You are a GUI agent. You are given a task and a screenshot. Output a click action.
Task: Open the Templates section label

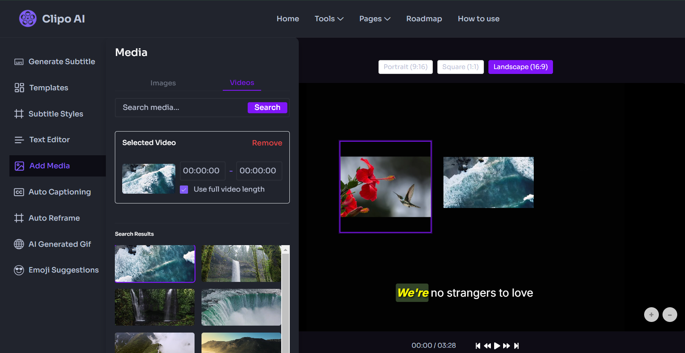pyautogui.click(x=49, y=88)
